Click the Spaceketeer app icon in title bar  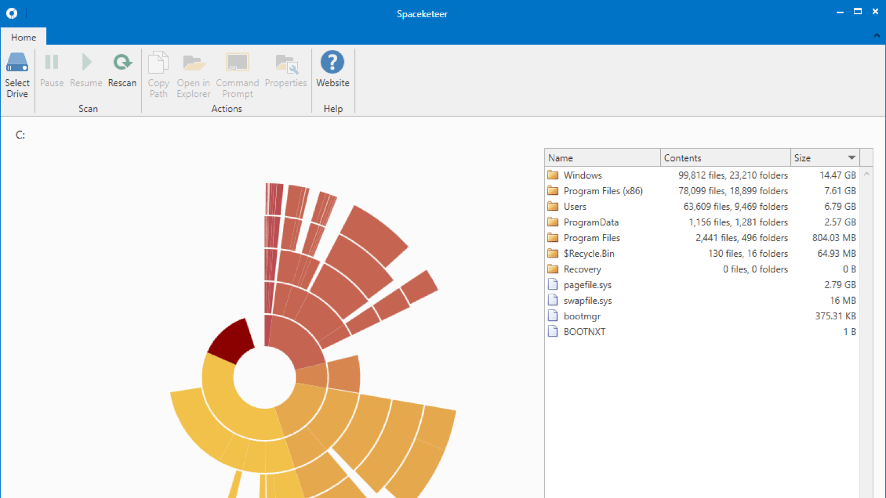tap(12, 13)
